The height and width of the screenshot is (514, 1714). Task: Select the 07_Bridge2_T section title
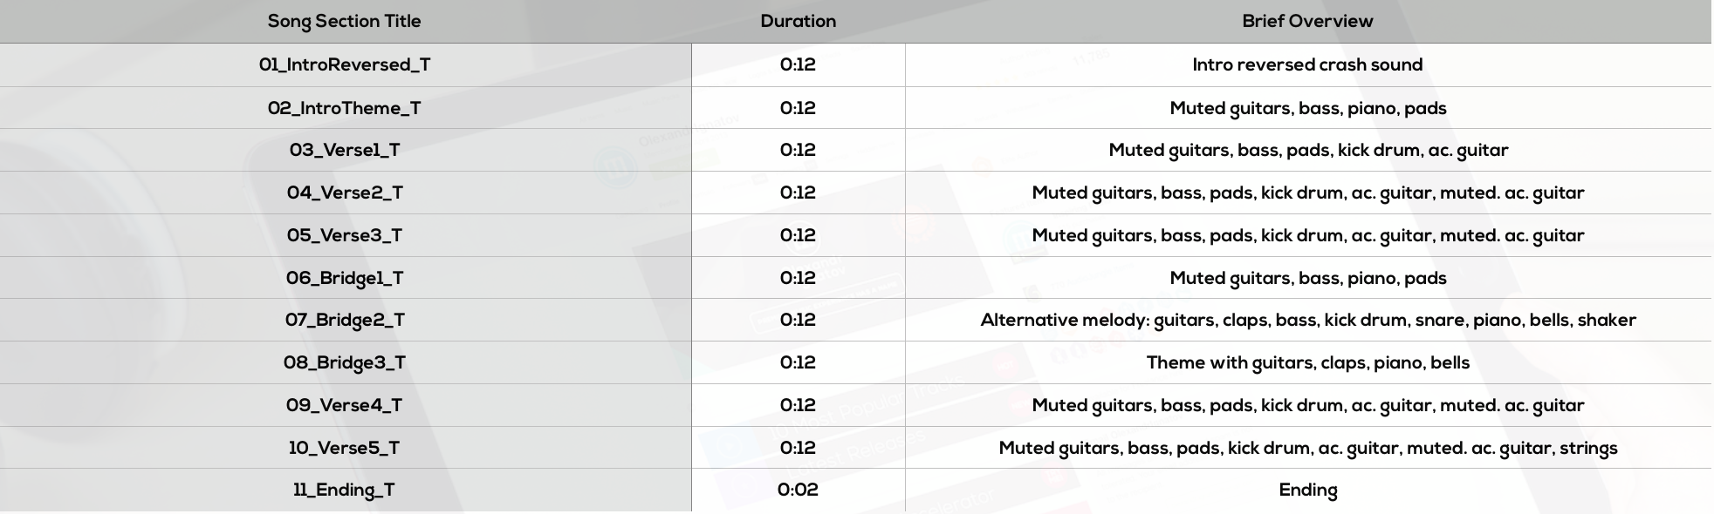345,320
